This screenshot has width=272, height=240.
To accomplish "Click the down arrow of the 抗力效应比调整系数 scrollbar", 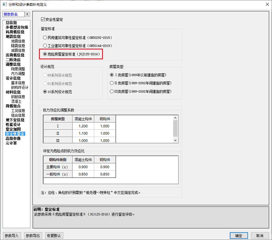I will [175, 140].
